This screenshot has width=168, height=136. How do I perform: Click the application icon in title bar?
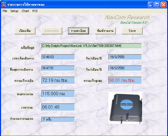point(4,4)
